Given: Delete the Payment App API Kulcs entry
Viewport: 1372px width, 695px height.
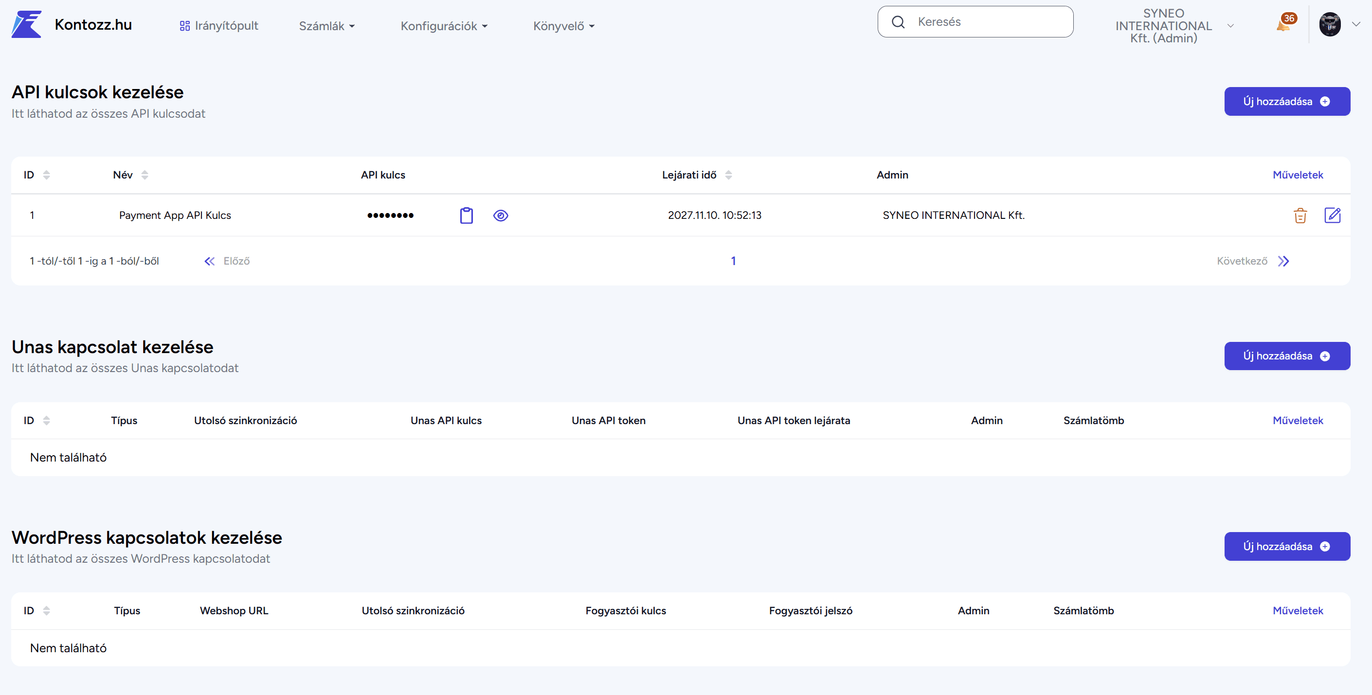Looking at the screenshot, I should (1300, 215).
